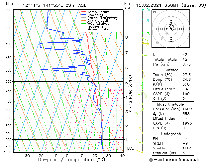Click the EH value -4

point(185,139)
